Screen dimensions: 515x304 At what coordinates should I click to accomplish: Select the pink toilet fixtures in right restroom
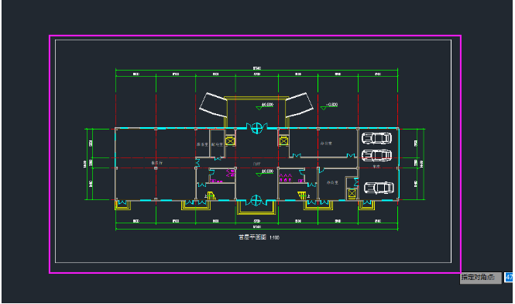click(x=286, y=178)
